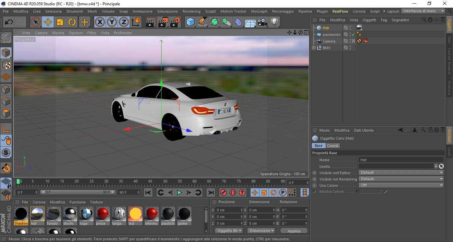
Task: Switch to Texture mode in left toolbar
Action: [x=6, y=65]
